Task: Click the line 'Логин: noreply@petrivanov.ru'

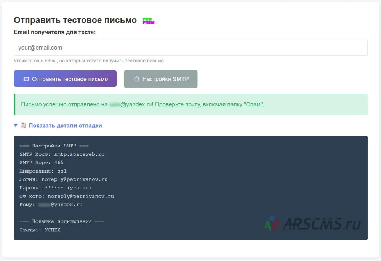Action: pos(63,179)
